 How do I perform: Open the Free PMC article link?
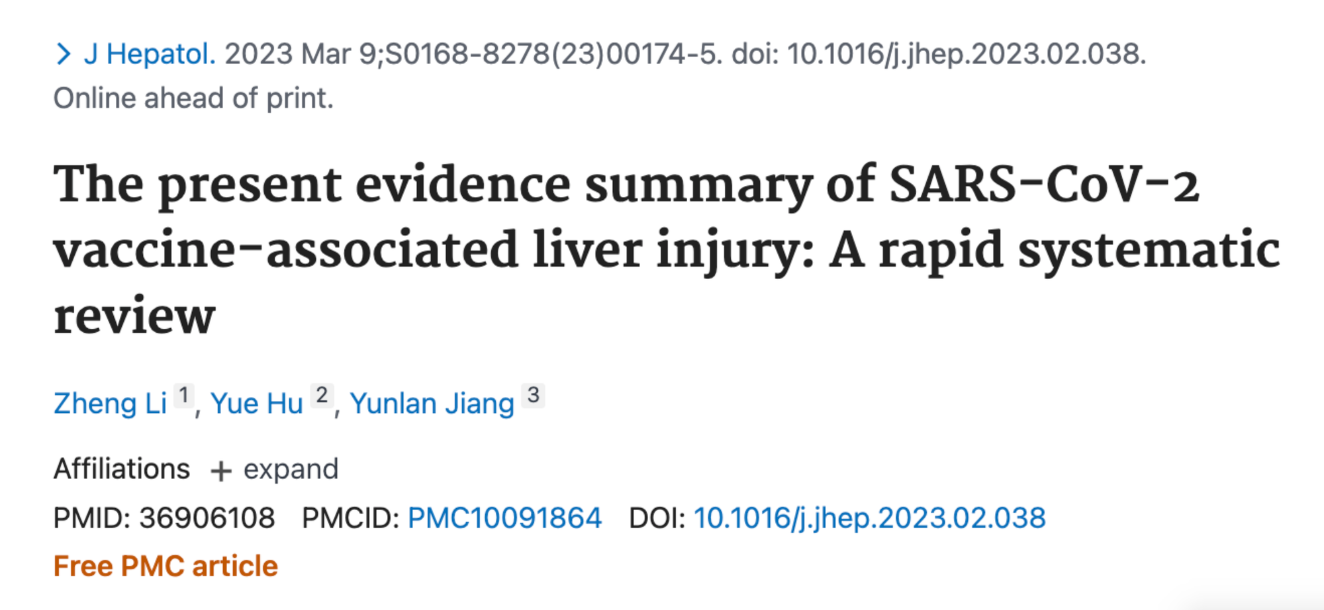pos(165,566)
